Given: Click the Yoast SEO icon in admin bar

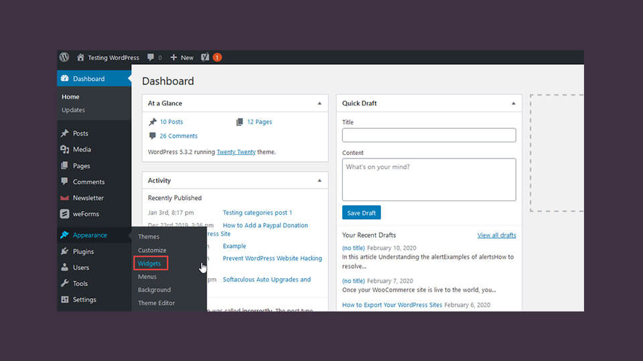Looking at the screenshot, I should [x=205, y=57].
